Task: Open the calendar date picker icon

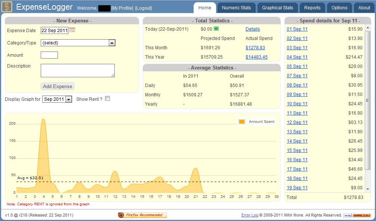Action: point(72,30)
